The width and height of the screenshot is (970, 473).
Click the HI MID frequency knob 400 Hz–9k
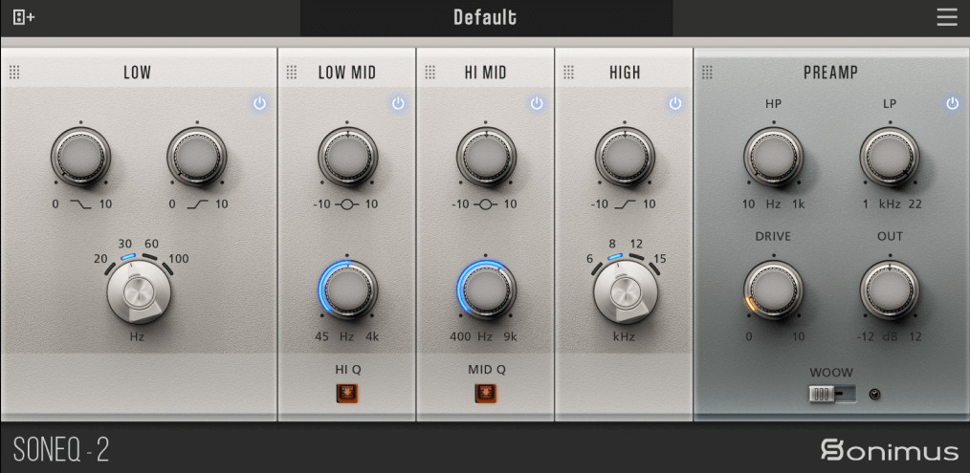pyautogui.click(x=486, y=290)
